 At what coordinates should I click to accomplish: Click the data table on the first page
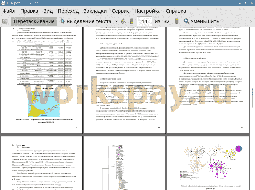coord(44,65)
